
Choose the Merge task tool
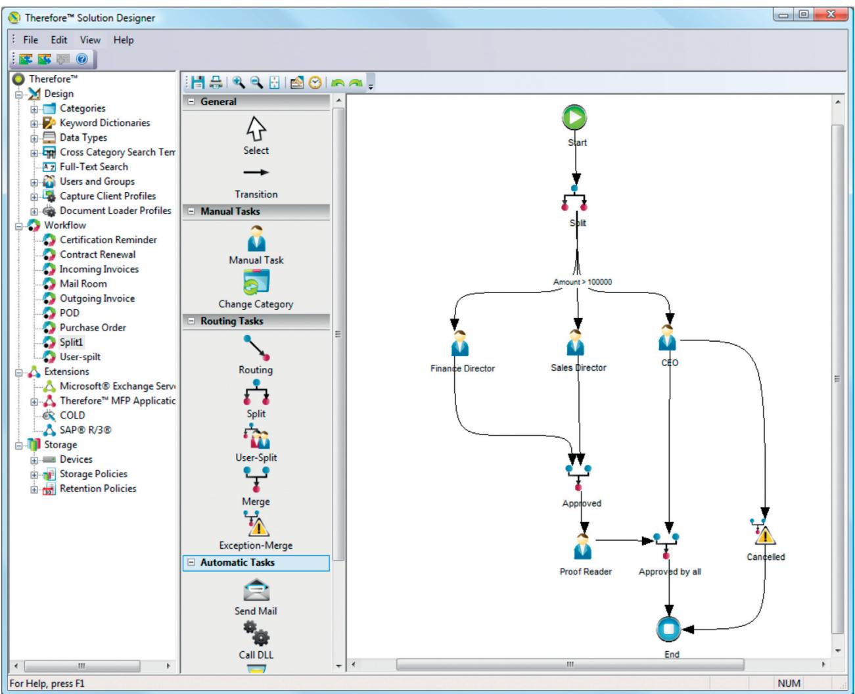tap(256, 487)
